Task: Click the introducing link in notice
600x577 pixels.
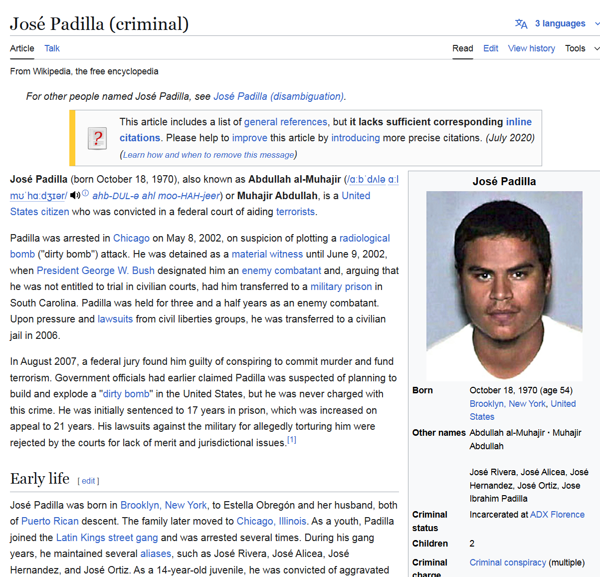Action: click(356, 138)
